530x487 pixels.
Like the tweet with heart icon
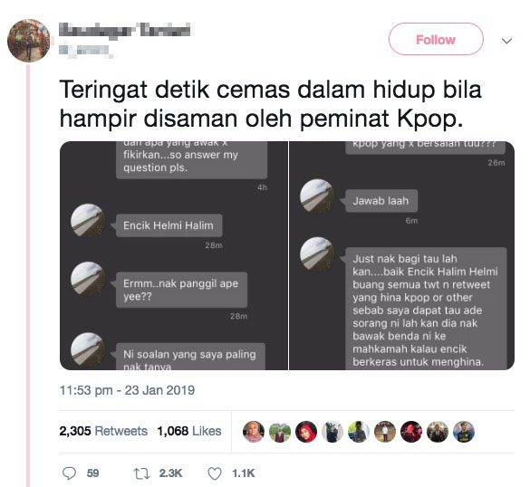[x=215, y=473]
